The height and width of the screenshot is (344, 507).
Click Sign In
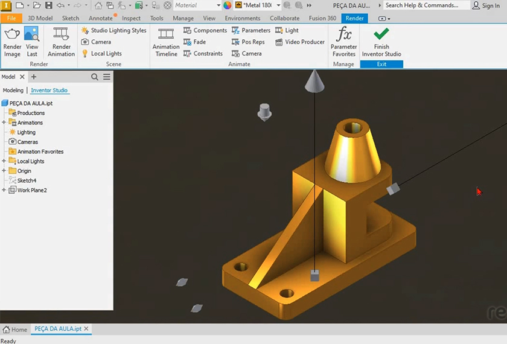click(x=486, y=5)
